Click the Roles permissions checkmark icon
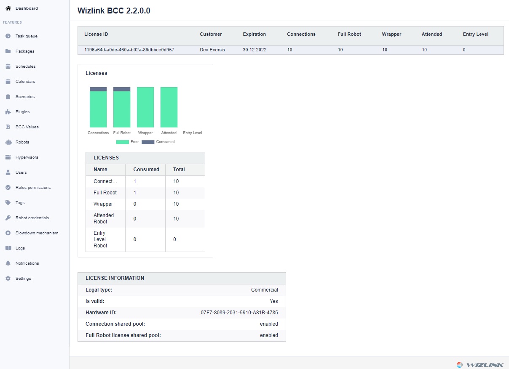509x369 pixels. (x=8, y=188)
